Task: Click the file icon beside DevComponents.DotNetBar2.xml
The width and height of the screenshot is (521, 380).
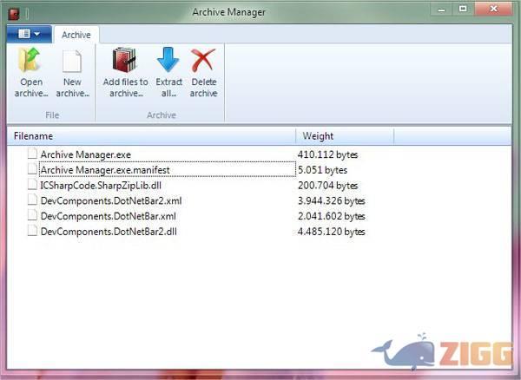Action: coord(32,200)
